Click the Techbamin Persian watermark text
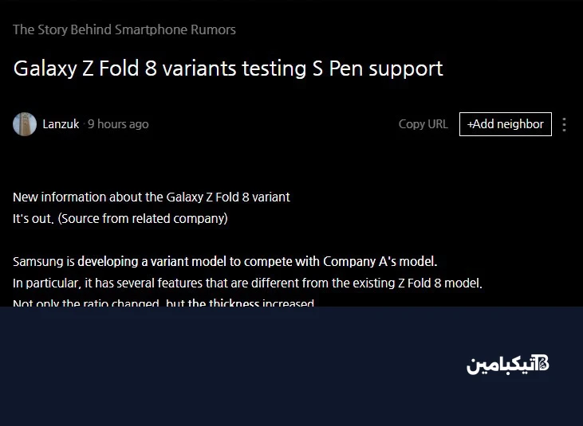This screenshot has height=426, width=583. click(499, 365)
